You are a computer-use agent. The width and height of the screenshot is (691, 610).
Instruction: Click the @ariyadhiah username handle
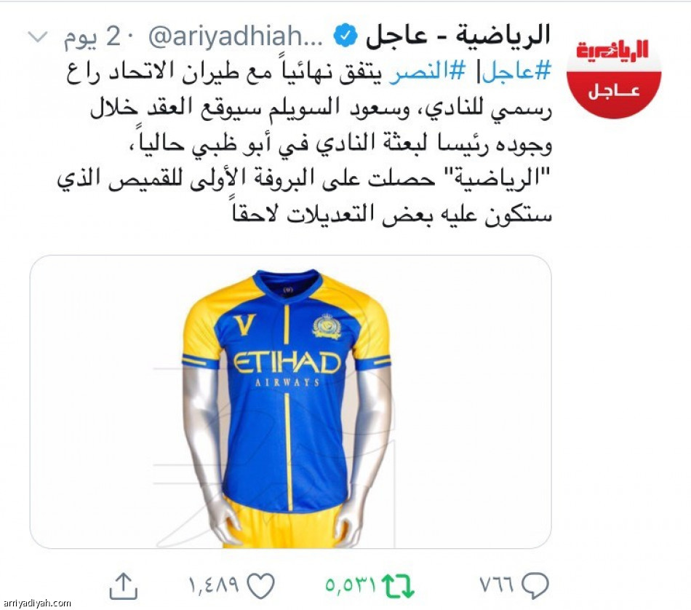pos(236,37)
